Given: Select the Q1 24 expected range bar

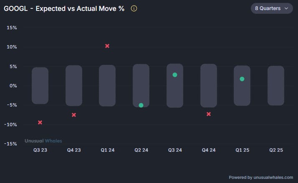Looking at the screenshot, I should coord(107,86).
